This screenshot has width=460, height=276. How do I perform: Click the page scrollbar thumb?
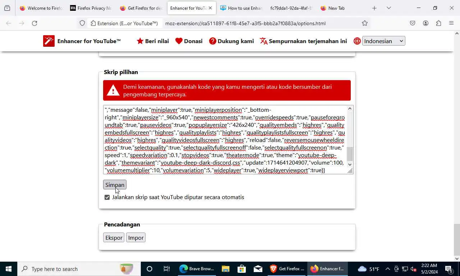pyautogui.click(x=457, y=239)
